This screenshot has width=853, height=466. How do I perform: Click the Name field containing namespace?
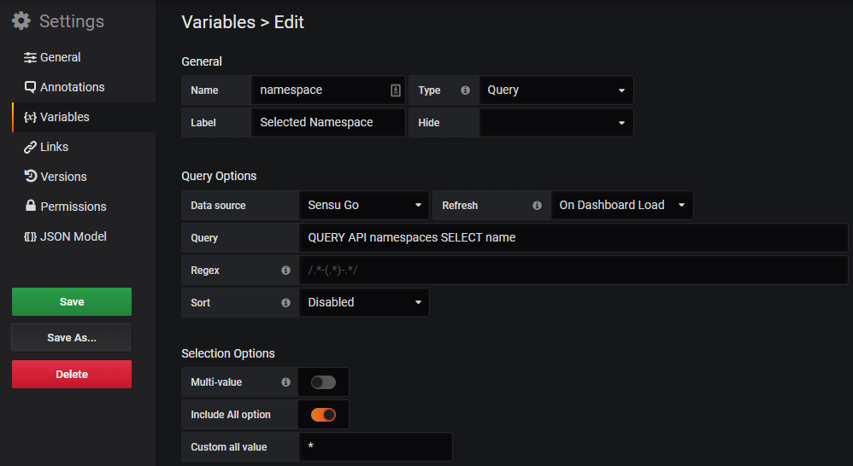point(328,90)
